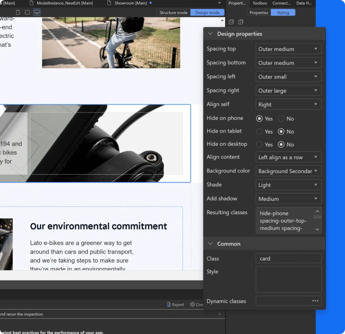345x334 pixels.
Task: Switch to phone viewport preview icon
Action: click(18, 12)
